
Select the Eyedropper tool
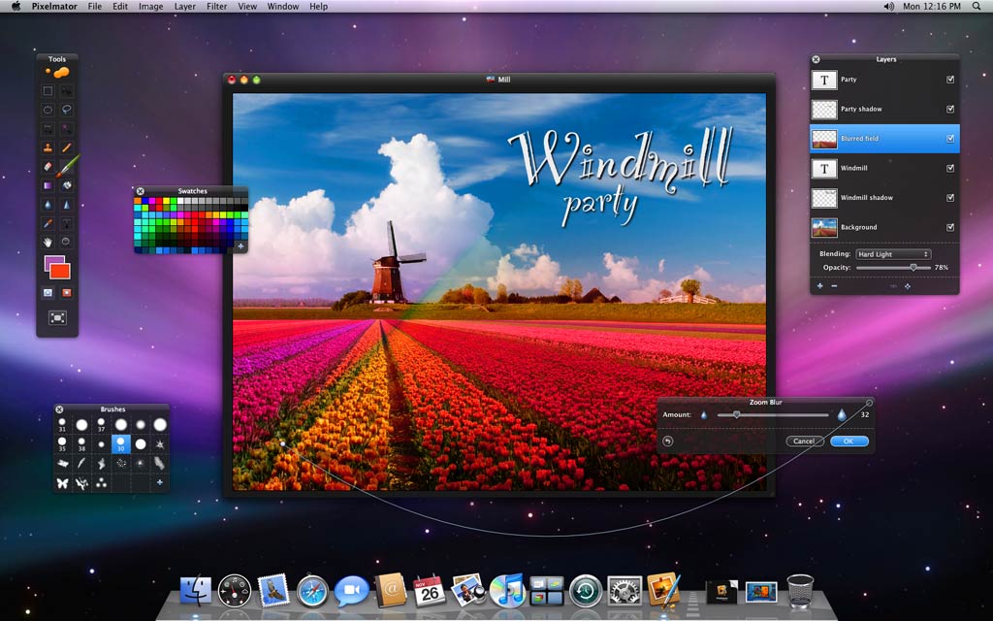48,222
